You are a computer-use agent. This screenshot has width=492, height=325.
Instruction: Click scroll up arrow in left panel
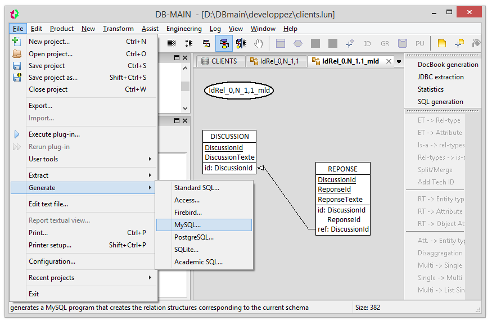tap(185, 68)
